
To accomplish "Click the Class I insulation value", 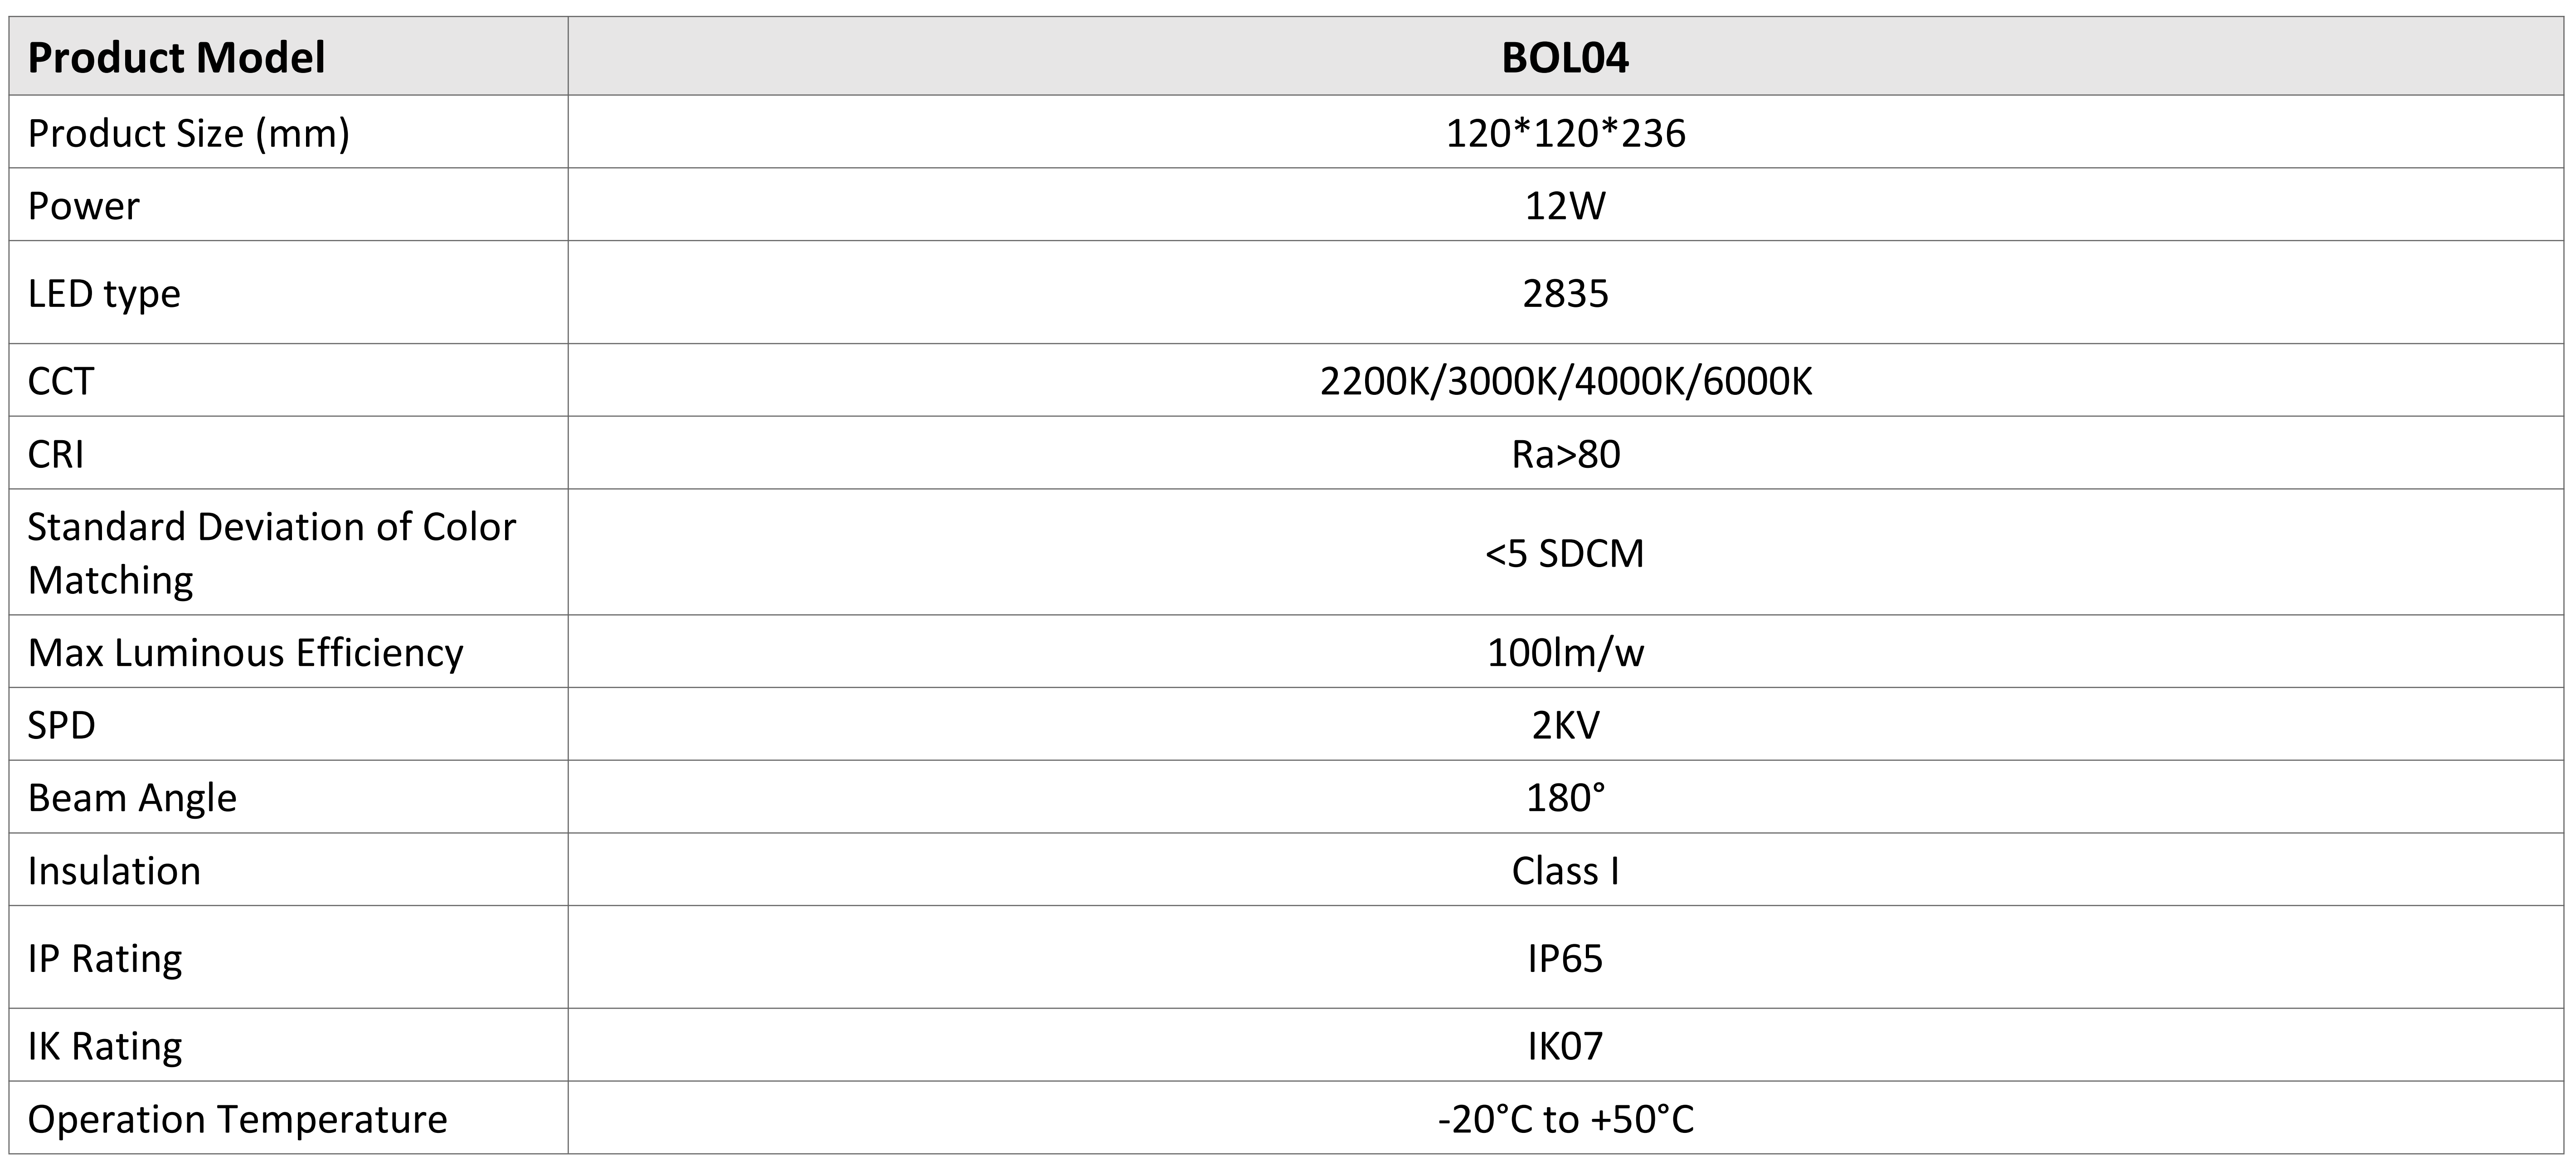I will (1565, 871).
